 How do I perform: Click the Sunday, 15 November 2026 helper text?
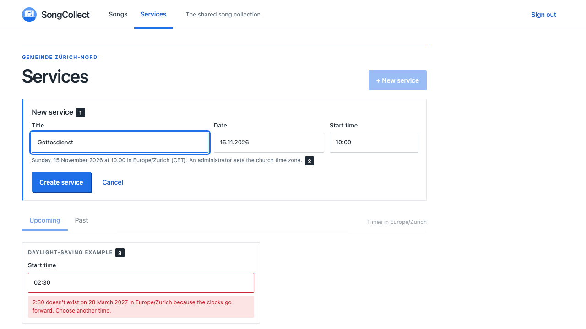[167, 160]
